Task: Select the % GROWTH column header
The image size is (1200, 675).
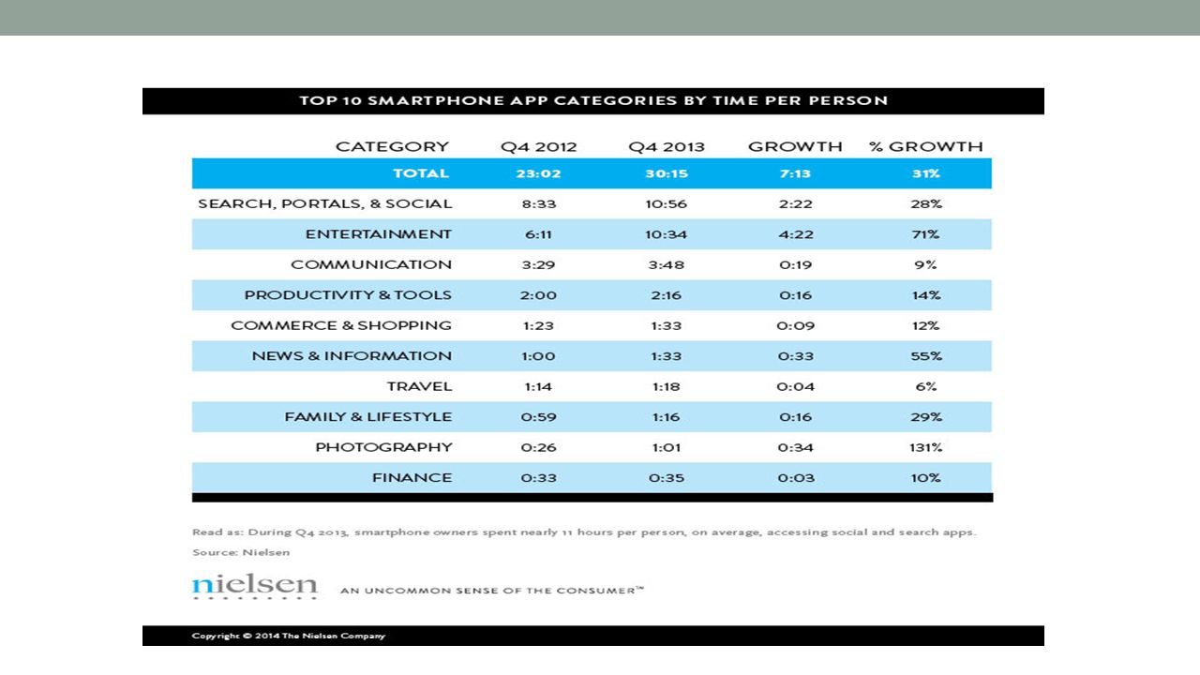Action: pos(925,146)
